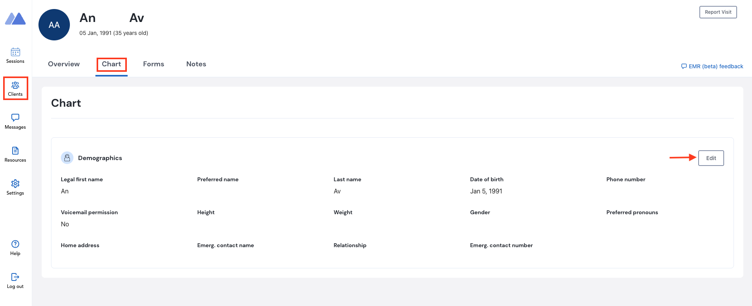Click the Demographics person icon

(67, 158)
